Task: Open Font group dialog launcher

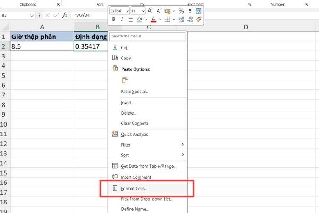Action: click(142, 5)
